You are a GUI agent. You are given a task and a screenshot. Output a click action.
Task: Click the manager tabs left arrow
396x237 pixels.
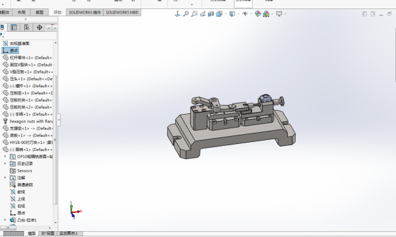tap(49, 28)
